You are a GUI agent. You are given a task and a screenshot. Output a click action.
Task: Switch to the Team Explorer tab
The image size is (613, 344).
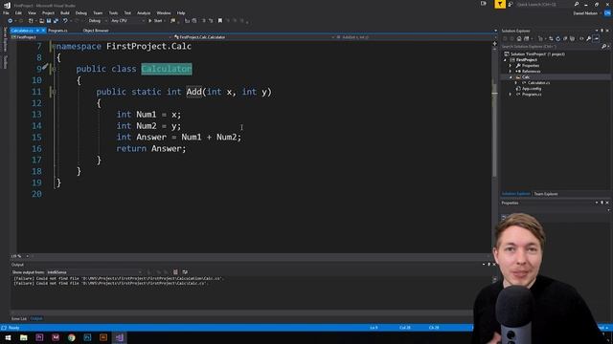tap(546, 194)
